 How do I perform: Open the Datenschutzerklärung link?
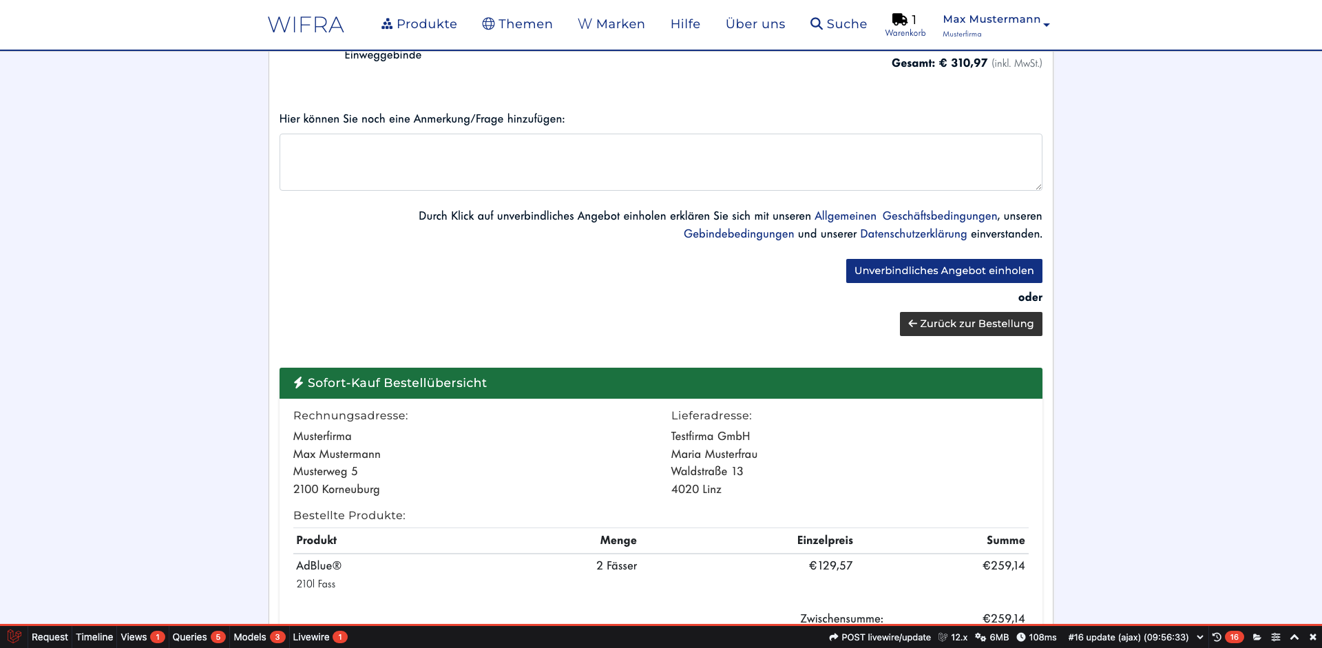tap(913, 234)
